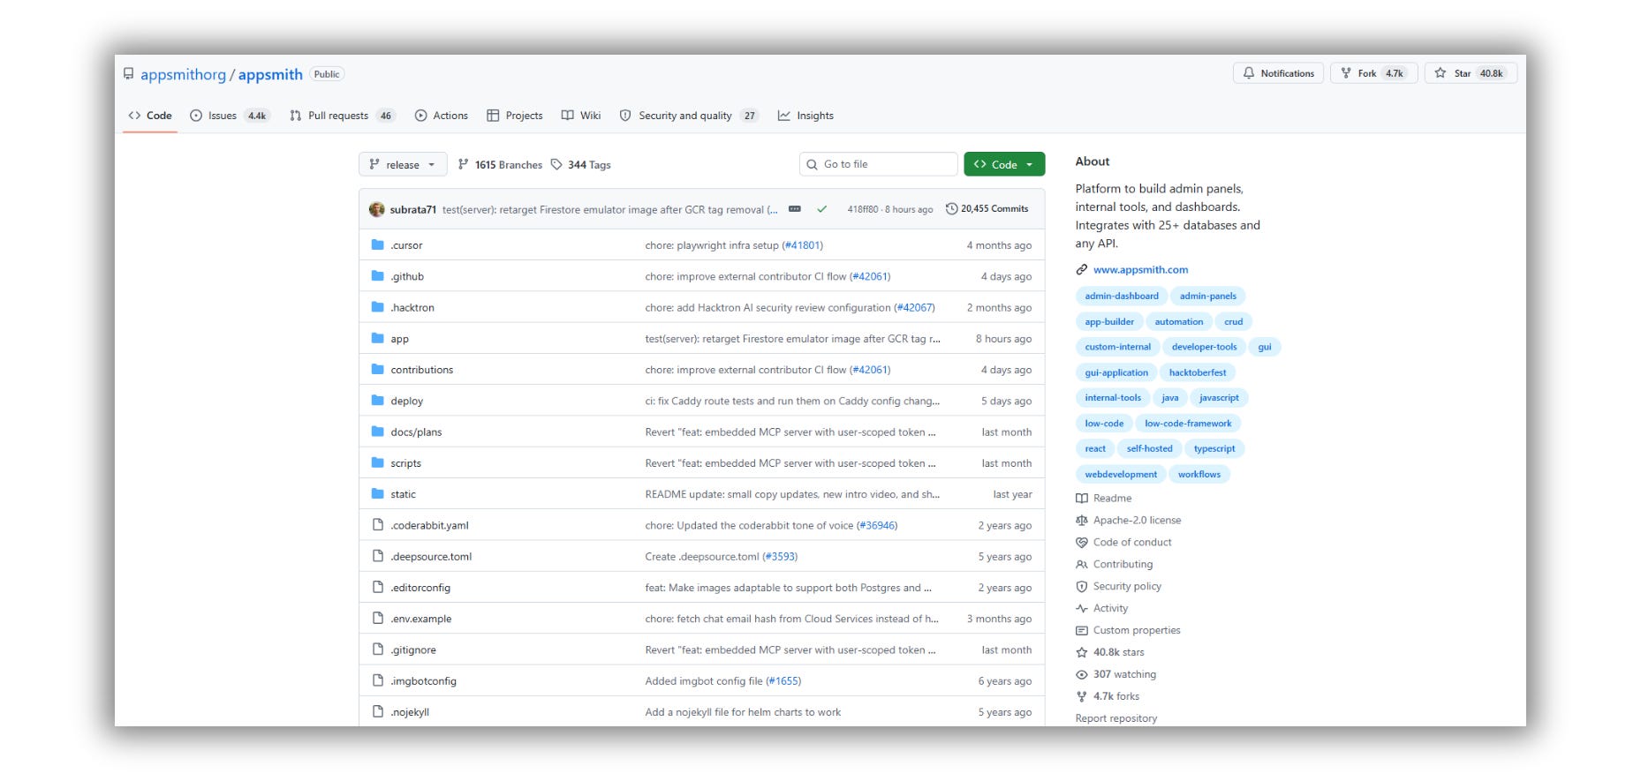
Task: Open the Security and quality tab
Action: click(x=689, y=116)
